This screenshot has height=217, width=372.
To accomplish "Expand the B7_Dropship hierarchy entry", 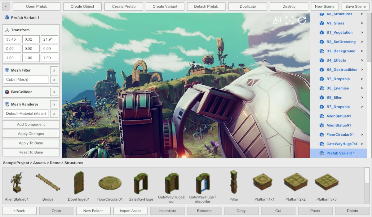I will pos(363,79).
